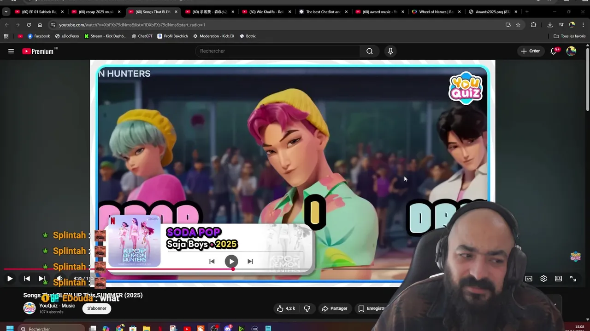
Task: Click the YouQuiz logo in video corner
Action: 466,88
